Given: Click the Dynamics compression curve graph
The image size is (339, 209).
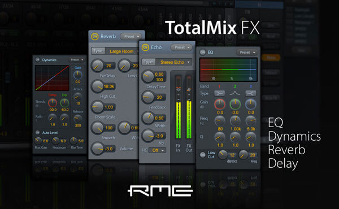Looking at the screenshot, I should (x=52, y=78).
